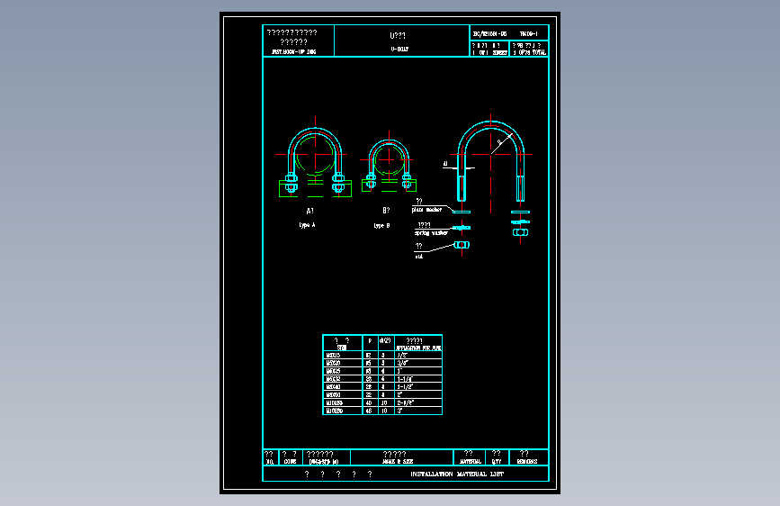780x506 pixels.
Task: Click the 'INST.HOOK-UP DWG' label
Action: pyautogui.click(x=293, y=52)
